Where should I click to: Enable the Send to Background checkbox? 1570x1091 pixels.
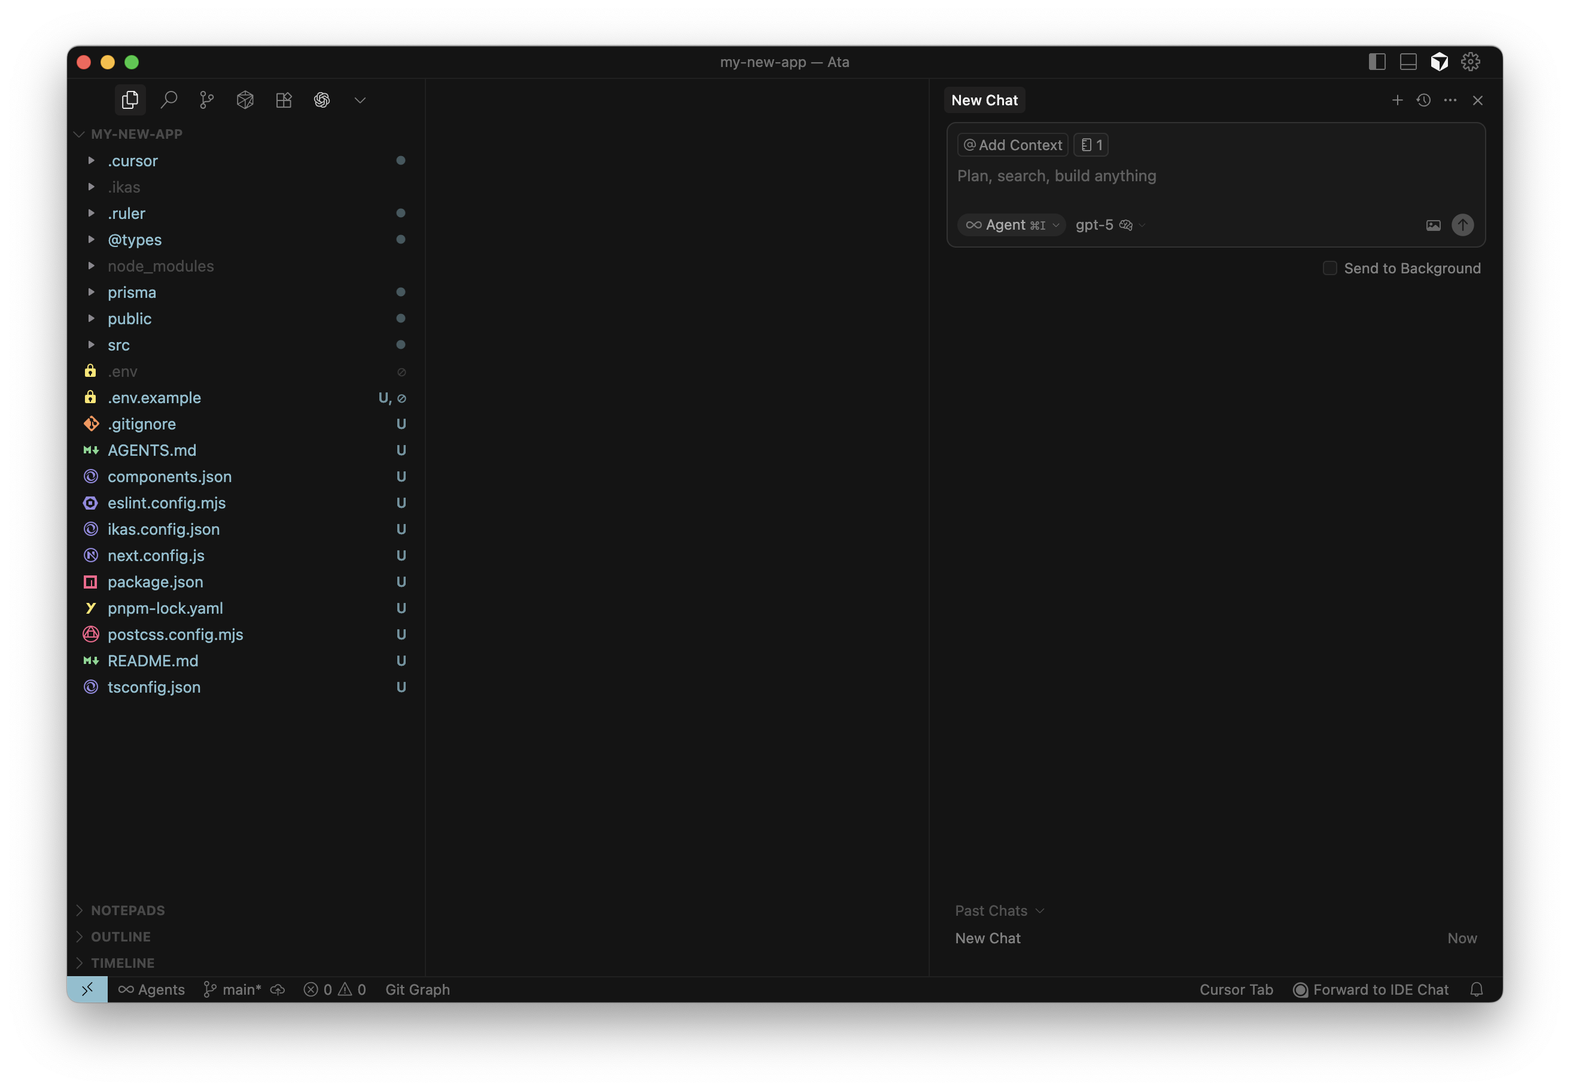(1330, 268)
